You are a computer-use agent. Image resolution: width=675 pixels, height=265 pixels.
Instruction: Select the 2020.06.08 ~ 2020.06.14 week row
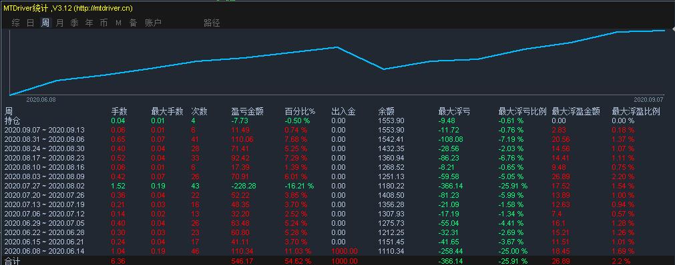tap(338, 251)
